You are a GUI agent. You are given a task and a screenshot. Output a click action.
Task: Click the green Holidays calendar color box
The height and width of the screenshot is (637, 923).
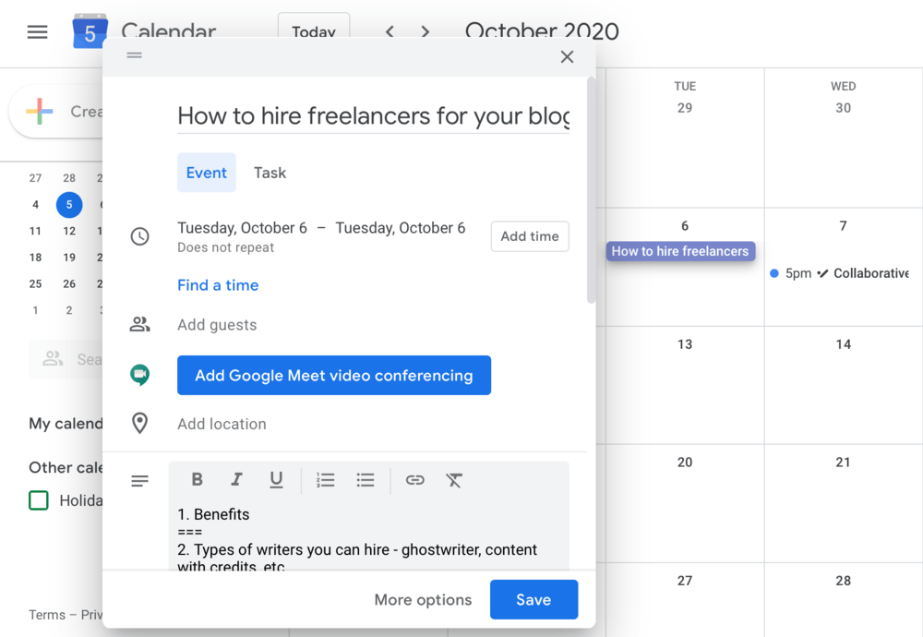[x=38, y=500]
